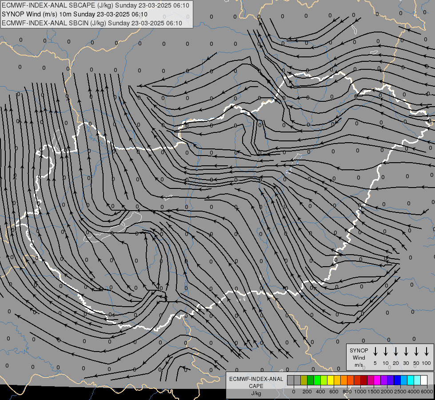Select the bright green CAPE legend swatch

point(317,380)
